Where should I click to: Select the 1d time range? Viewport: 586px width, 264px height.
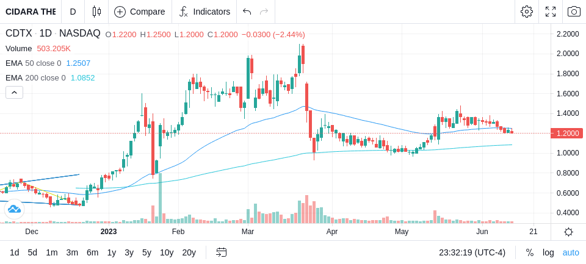pos(14,253)
